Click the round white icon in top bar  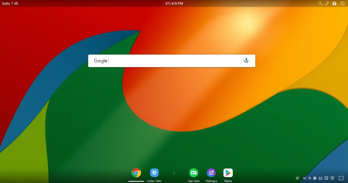point(334,3)
